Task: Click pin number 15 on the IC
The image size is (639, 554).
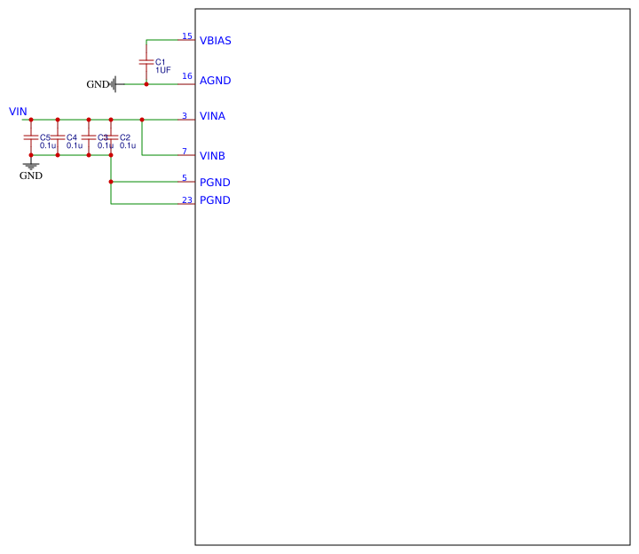Action: coord(187,36)
